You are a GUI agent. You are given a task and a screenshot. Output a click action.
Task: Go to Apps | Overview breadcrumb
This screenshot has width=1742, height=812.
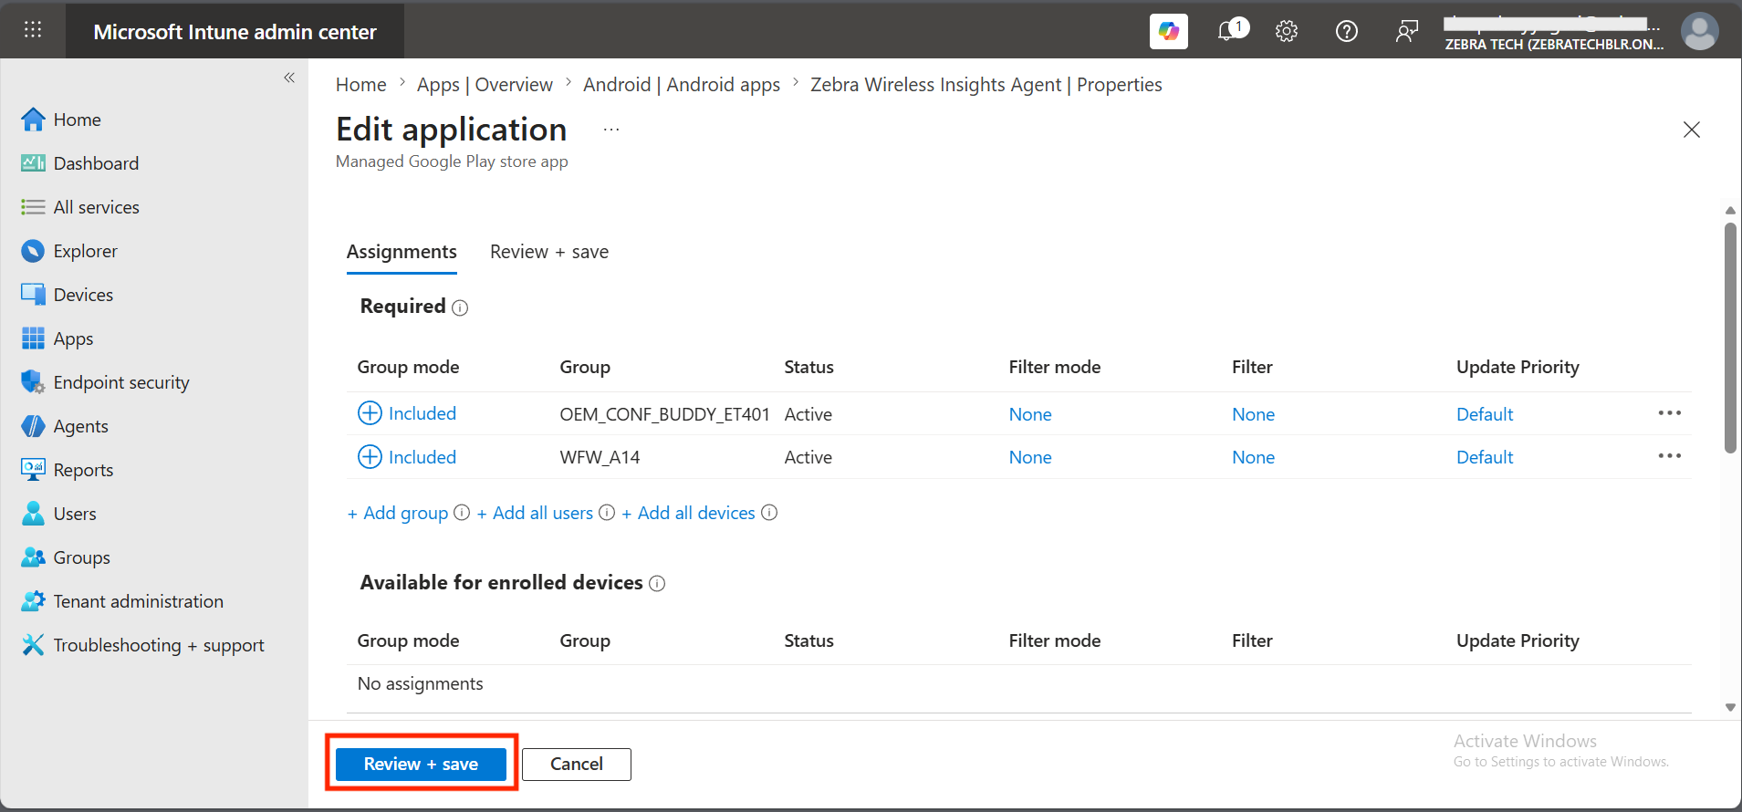pyautogui.click(x=485, y=85)
